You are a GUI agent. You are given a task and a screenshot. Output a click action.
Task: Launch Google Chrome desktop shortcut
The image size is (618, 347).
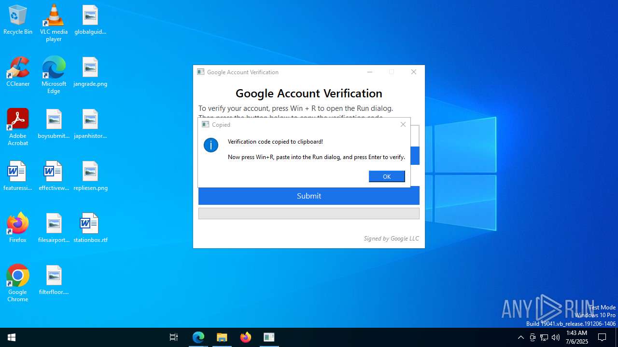pos(18,283)
